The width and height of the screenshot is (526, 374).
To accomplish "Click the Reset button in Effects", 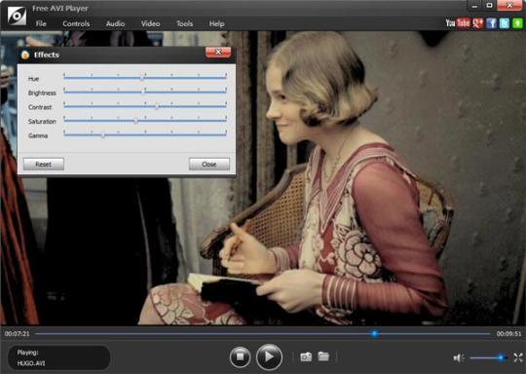I will 43,164.
